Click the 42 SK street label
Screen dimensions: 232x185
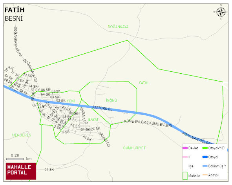coord(66,108)
